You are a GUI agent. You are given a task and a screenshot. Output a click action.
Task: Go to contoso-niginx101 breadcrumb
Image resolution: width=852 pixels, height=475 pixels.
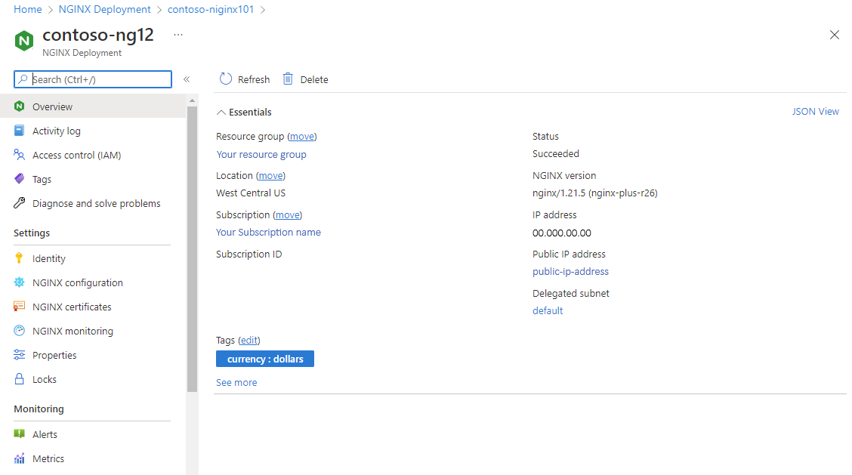click(211, 9)
